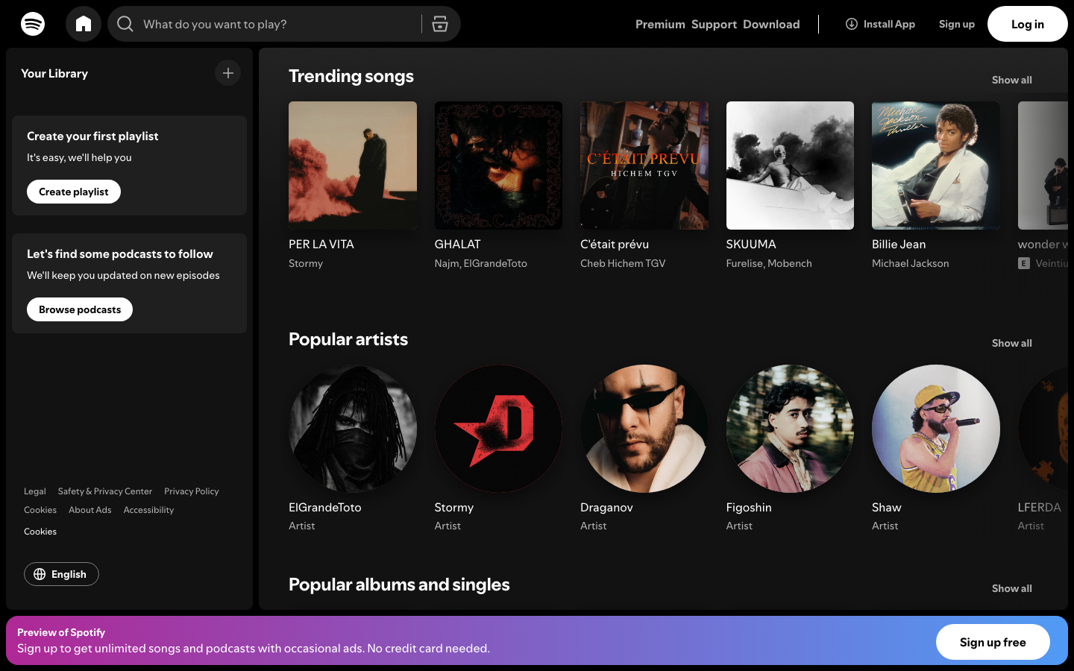Click the search magnifier icon

(125, 24)
